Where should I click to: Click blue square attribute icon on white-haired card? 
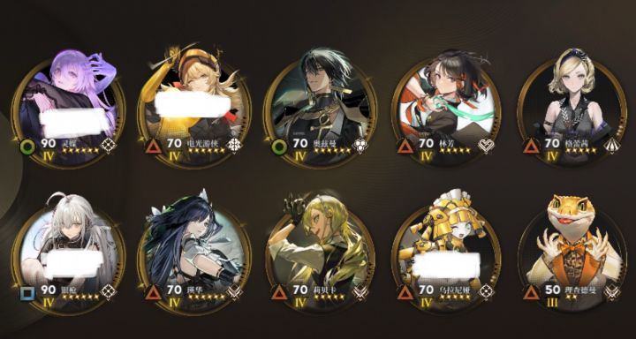point(27,293)
